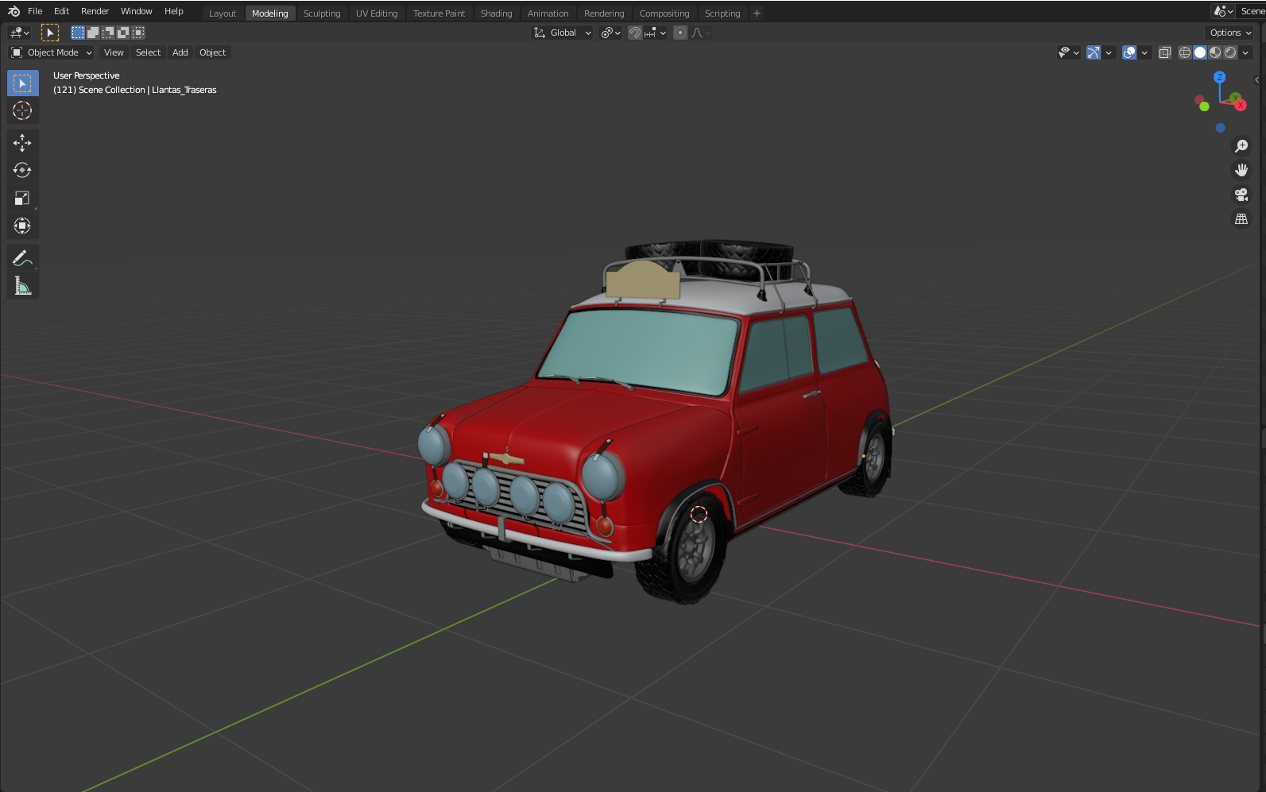Open the transform pivot point dropdown

click(x=610, y=33)
